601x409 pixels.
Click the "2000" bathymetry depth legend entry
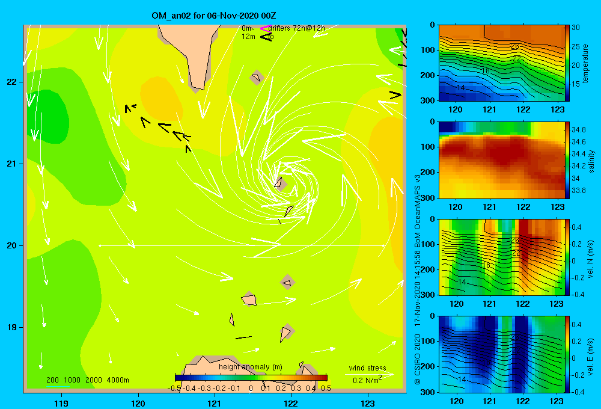coord(94,380)
